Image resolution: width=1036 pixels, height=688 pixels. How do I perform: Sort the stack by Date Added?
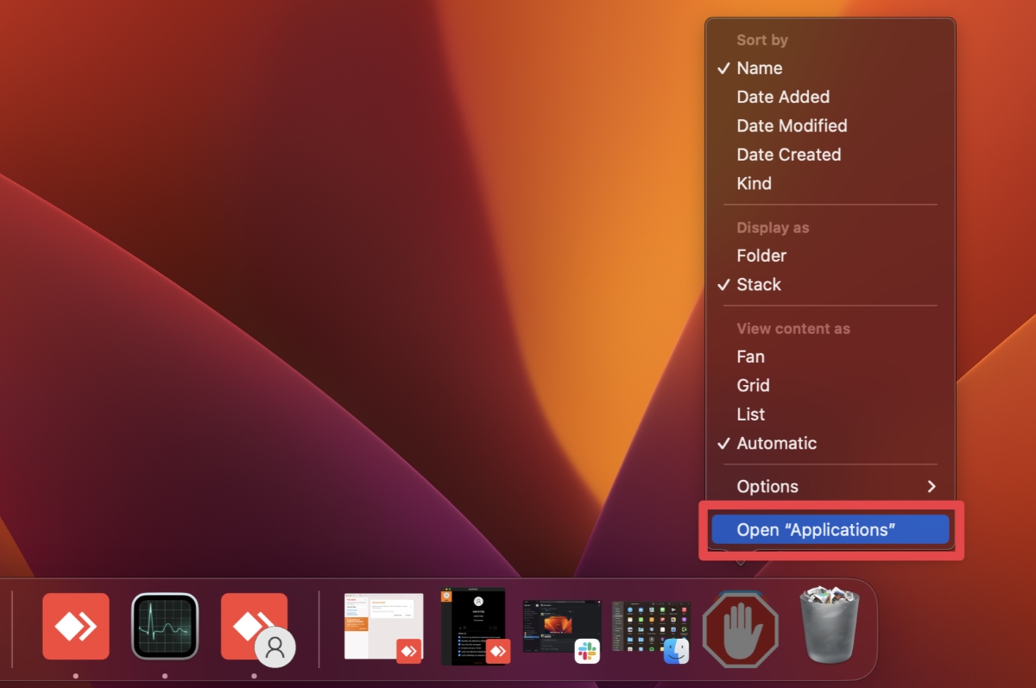783,97
